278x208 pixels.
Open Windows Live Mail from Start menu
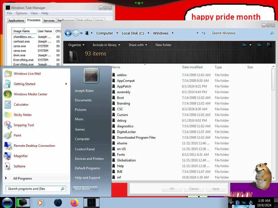27,74
